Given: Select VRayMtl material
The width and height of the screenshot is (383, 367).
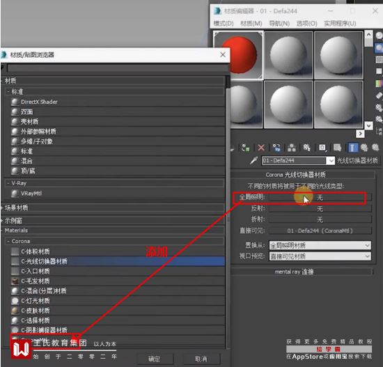Looking at the screenshot, I should click(x=118, y=194).
